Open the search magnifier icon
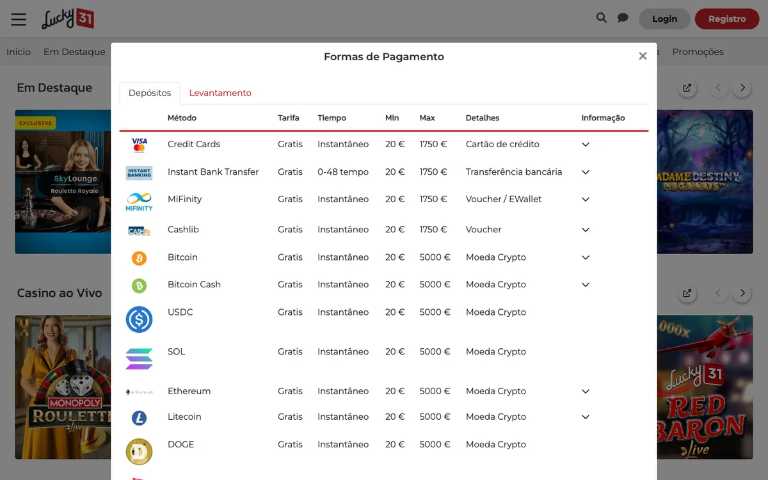This screenshot has height=480, width=768. (x=602, y=18)
